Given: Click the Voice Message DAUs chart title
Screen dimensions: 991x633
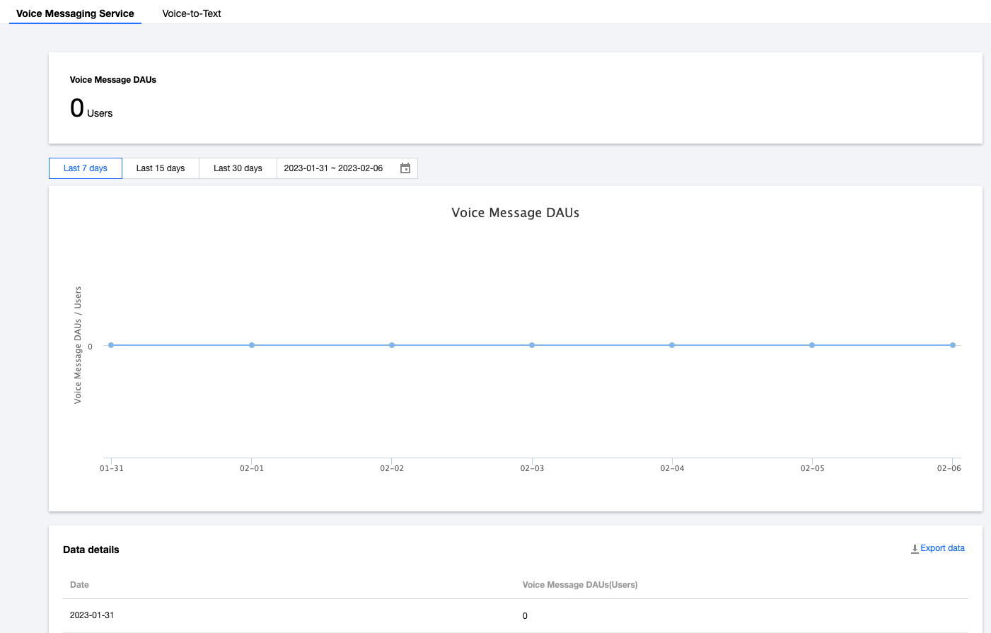Looking at the screenshot, I should (515, 213).
